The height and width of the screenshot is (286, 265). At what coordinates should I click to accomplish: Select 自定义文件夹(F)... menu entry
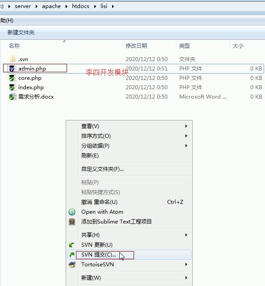coord(129,169)
